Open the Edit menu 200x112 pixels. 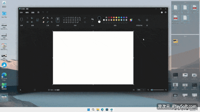27,12
